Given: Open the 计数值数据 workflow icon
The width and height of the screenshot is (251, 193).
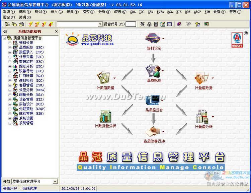Looking at the screenshot, I should (103, 78).
